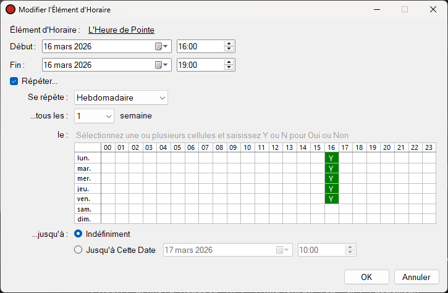Screen dimensions: 448x293
Task: Minimize the dialog window
Action: point(377,9)
